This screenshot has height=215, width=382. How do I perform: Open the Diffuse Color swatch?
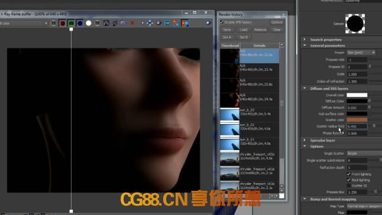(357, 101)
